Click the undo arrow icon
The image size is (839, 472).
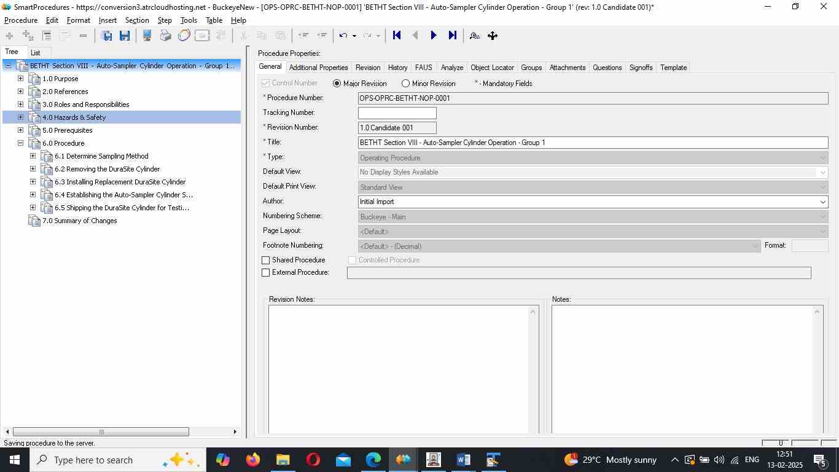click(343, 36)
